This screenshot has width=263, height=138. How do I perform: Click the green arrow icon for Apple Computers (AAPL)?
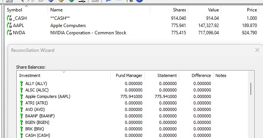click(21, 96)
